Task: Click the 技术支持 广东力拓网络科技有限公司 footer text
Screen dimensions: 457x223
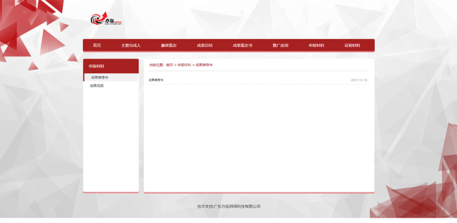Action: (228, 207)
